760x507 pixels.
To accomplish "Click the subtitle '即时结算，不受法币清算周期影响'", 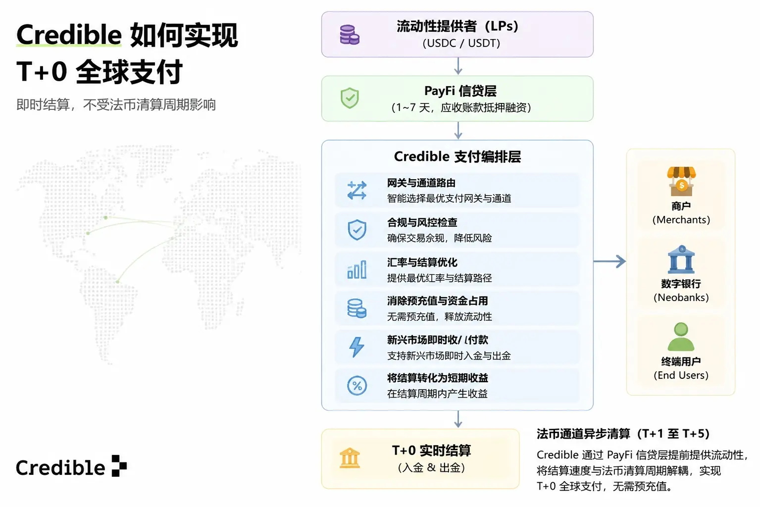I will 116,104.
